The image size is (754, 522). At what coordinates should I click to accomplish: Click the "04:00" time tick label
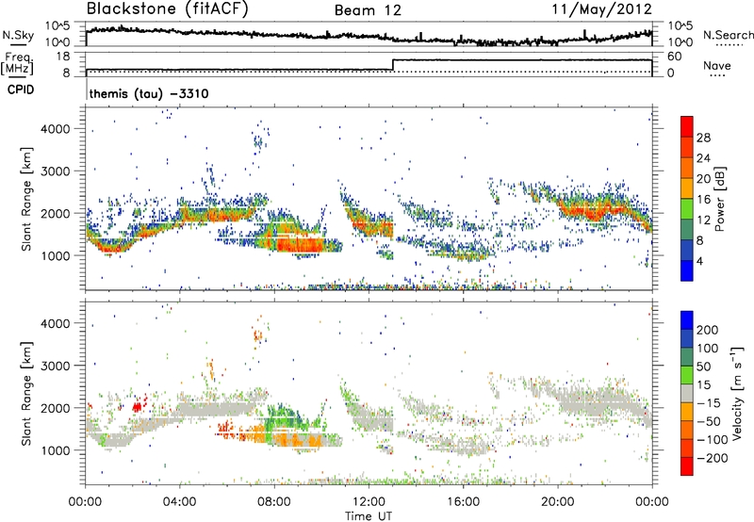[x=179, y=502]
